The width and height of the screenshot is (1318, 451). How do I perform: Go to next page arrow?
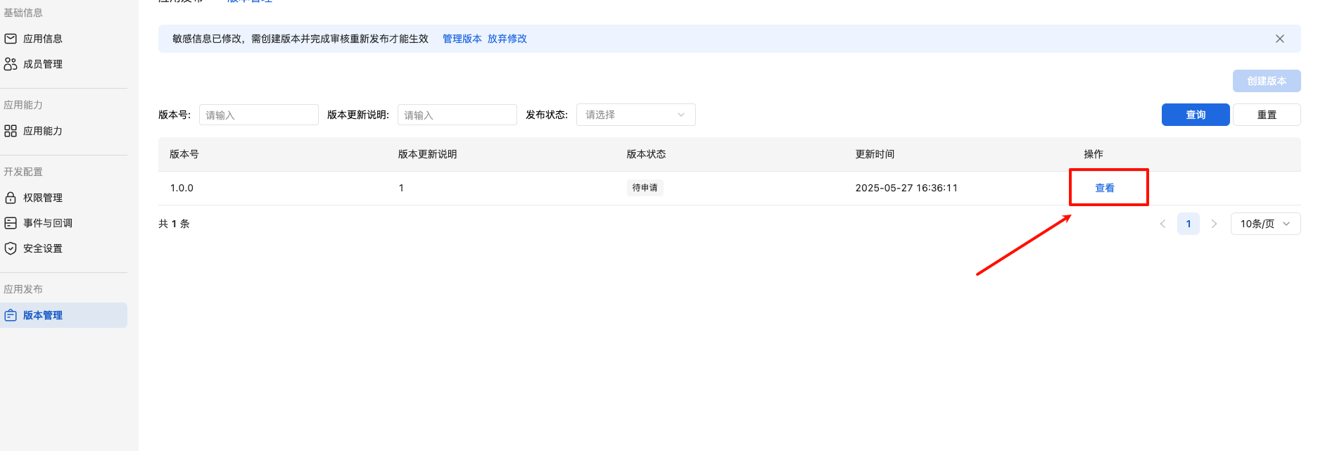pos(1214,224)
